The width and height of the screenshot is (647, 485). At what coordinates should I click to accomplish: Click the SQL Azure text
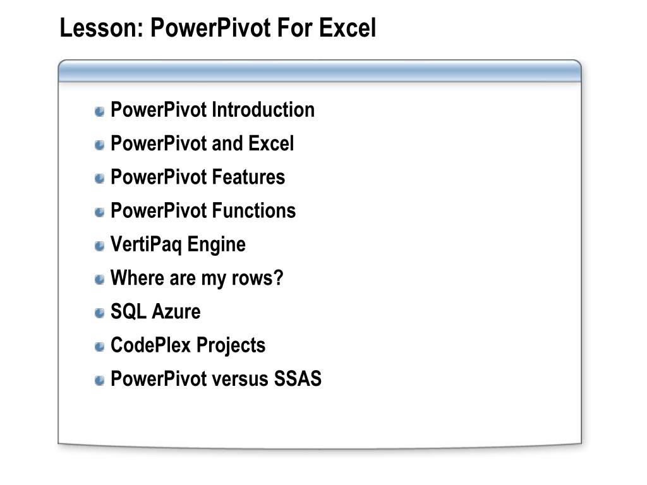tap(155, 311)
